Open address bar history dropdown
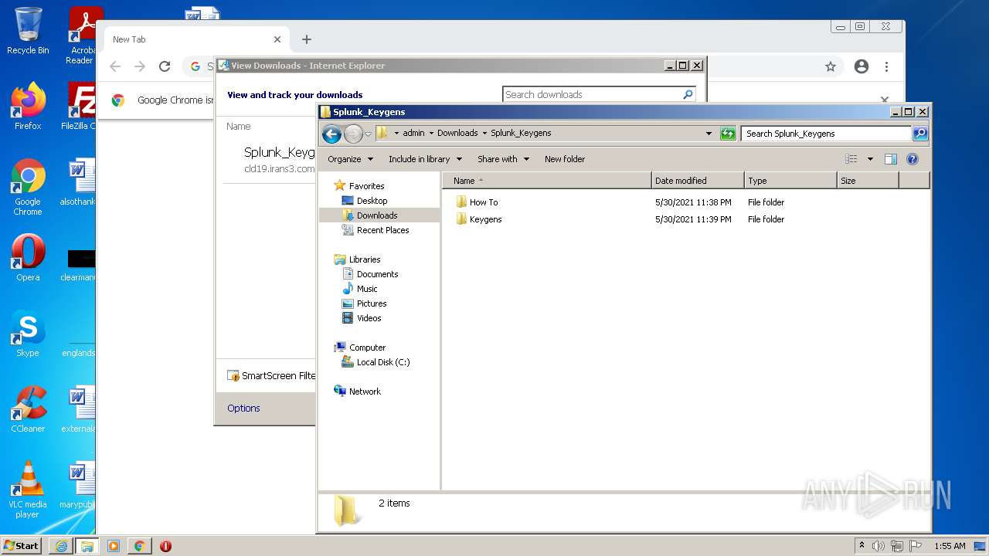The image size is (989, 556). coord(709,134)
